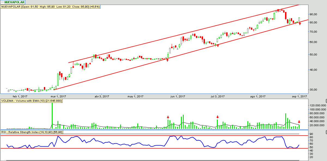The width and height of the screenshot is (327, 161).
Task: Select the lower red channel trendline
Action: (x=181, y=54)
